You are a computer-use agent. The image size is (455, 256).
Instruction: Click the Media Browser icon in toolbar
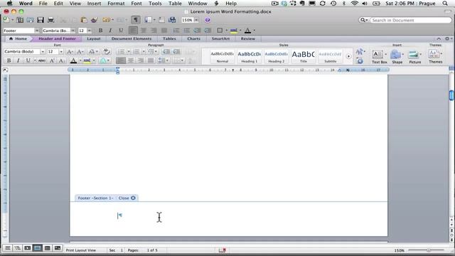click(172, 20)
